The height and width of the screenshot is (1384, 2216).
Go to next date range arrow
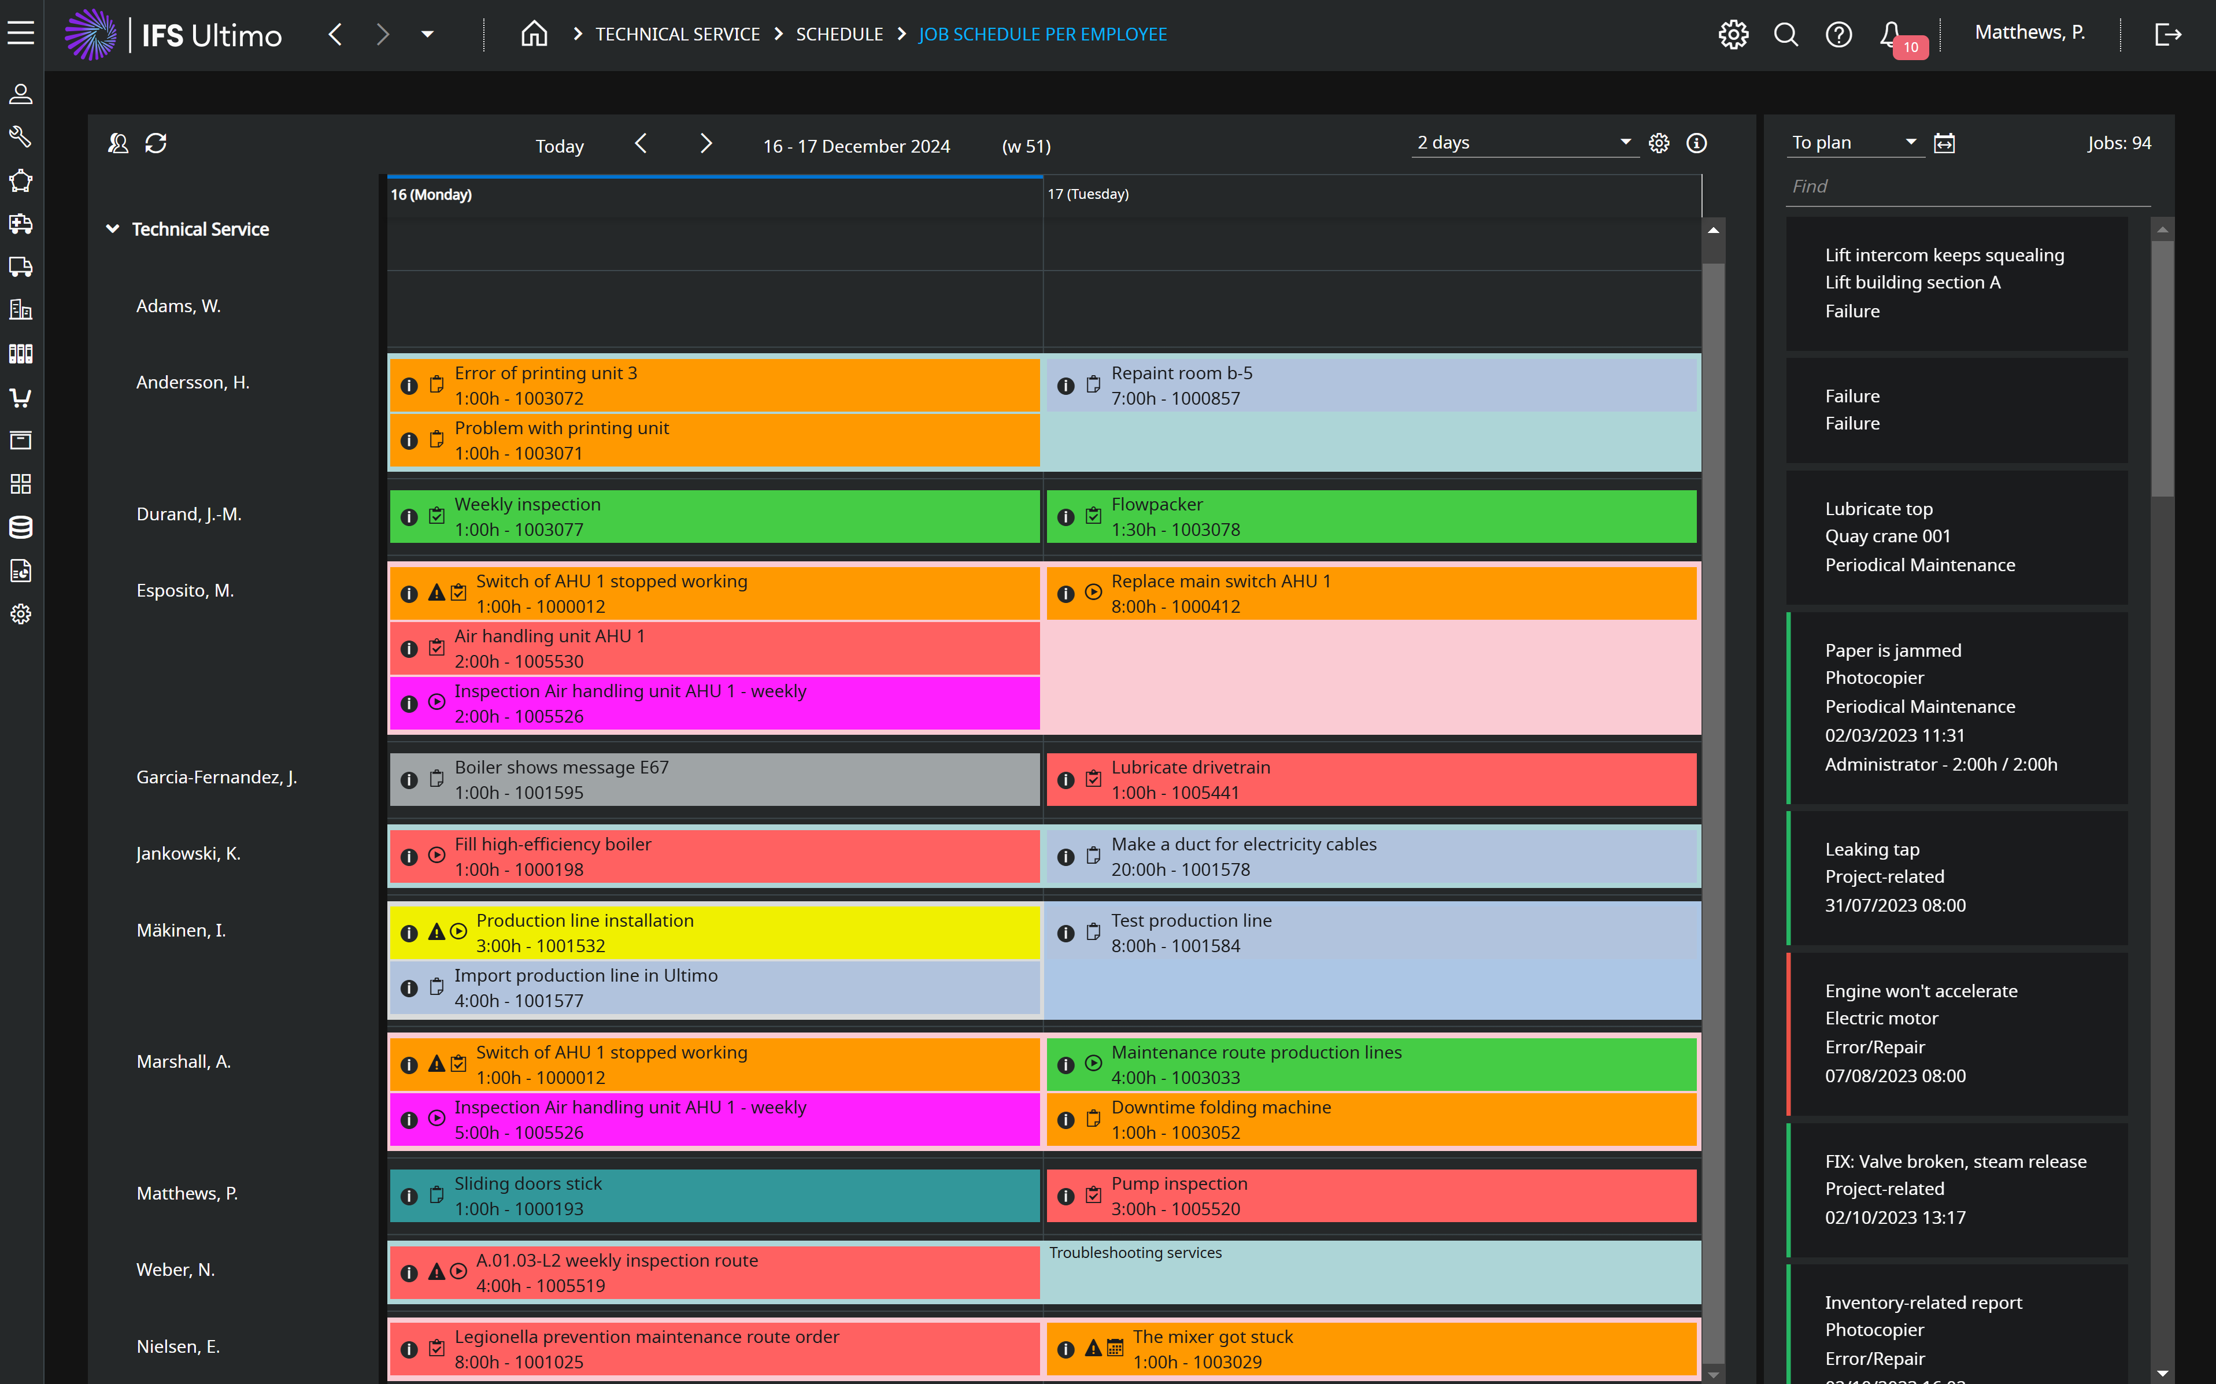[706, 144]
